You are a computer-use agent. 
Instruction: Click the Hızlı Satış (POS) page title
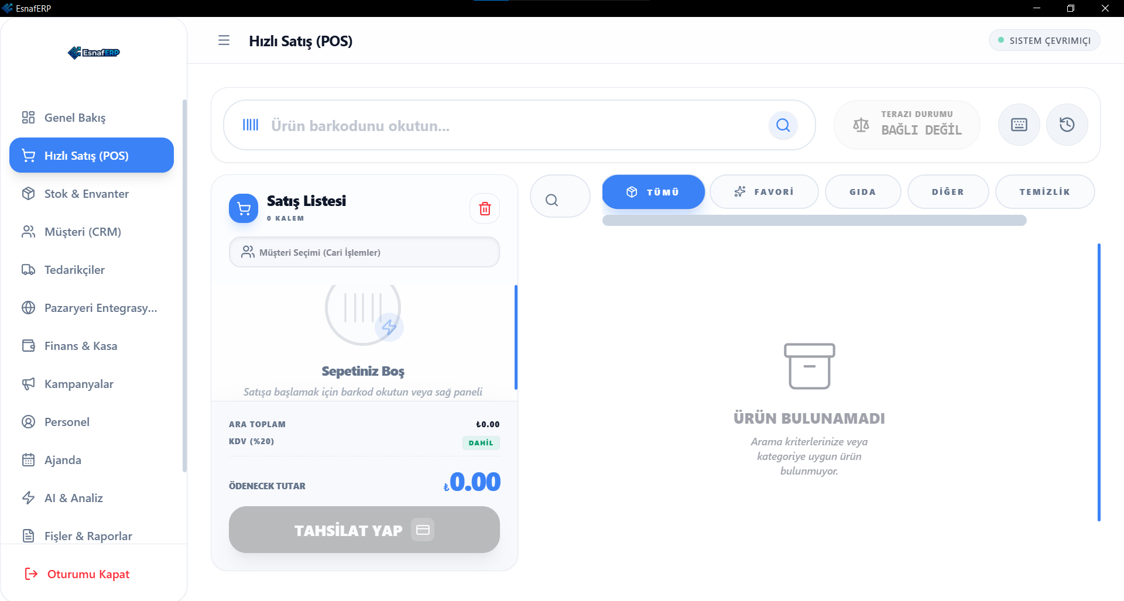pos(301,41)
